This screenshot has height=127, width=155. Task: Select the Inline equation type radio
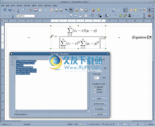coord(95,90)
